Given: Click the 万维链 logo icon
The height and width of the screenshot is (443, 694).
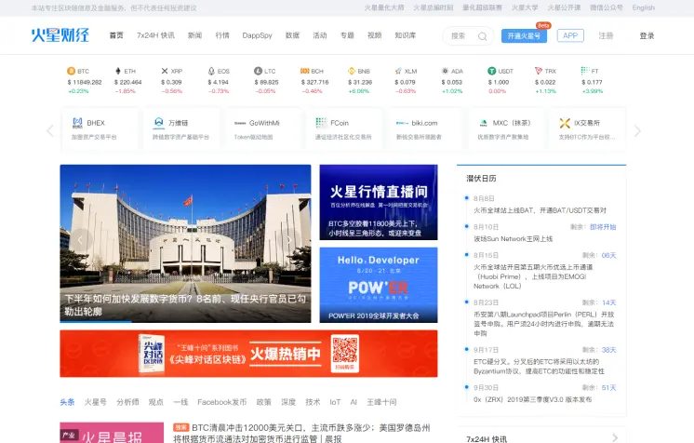Looking at the screenshot, I should [x=158, y=123].
